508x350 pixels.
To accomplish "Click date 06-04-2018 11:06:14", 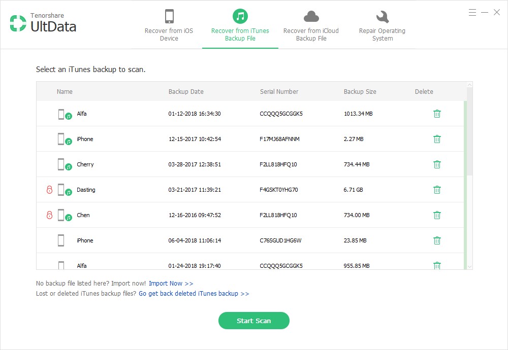I will point(195,240).
